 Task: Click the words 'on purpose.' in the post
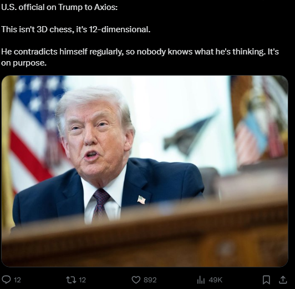click(24, 63)
